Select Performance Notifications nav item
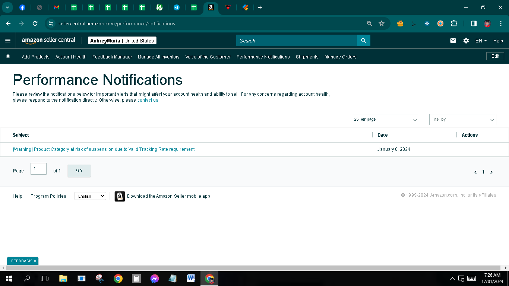 263,57
